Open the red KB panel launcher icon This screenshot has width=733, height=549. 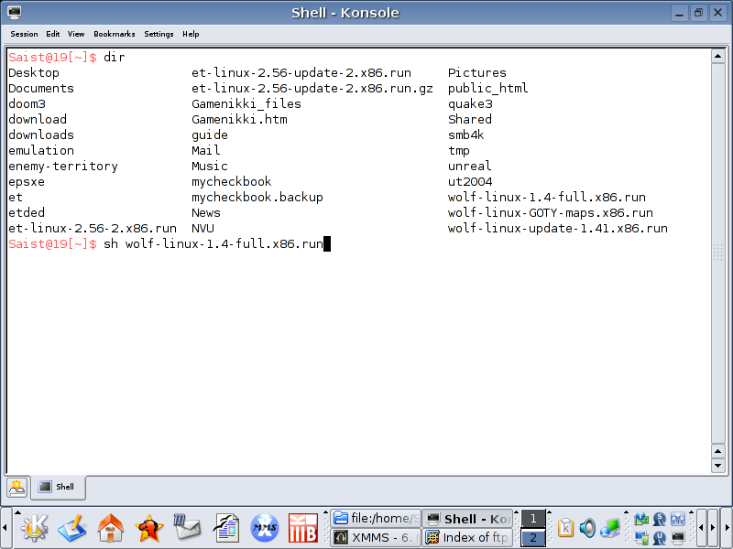[x=303, y=528]
